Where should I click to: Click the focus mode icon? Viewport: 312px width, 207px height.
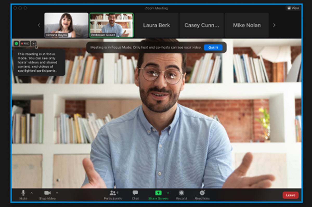click(x=34, y=44)
